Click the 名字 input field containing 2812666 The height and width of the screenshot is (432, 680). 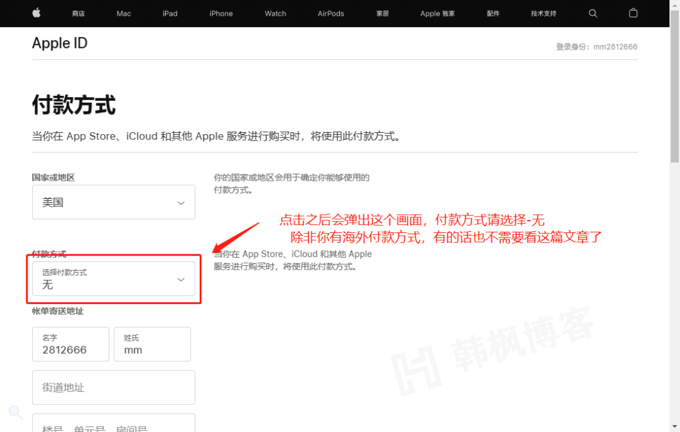[71, 344]
